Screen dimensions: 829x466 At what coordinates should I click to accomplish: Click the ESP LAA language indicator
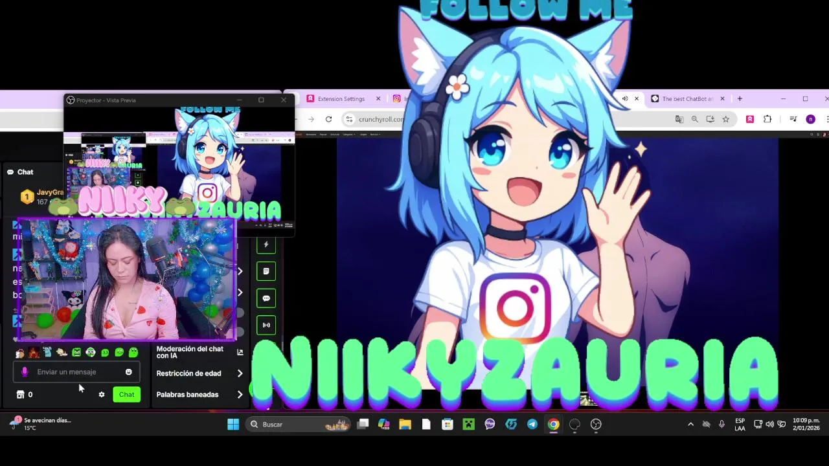[x=740, y=425]
